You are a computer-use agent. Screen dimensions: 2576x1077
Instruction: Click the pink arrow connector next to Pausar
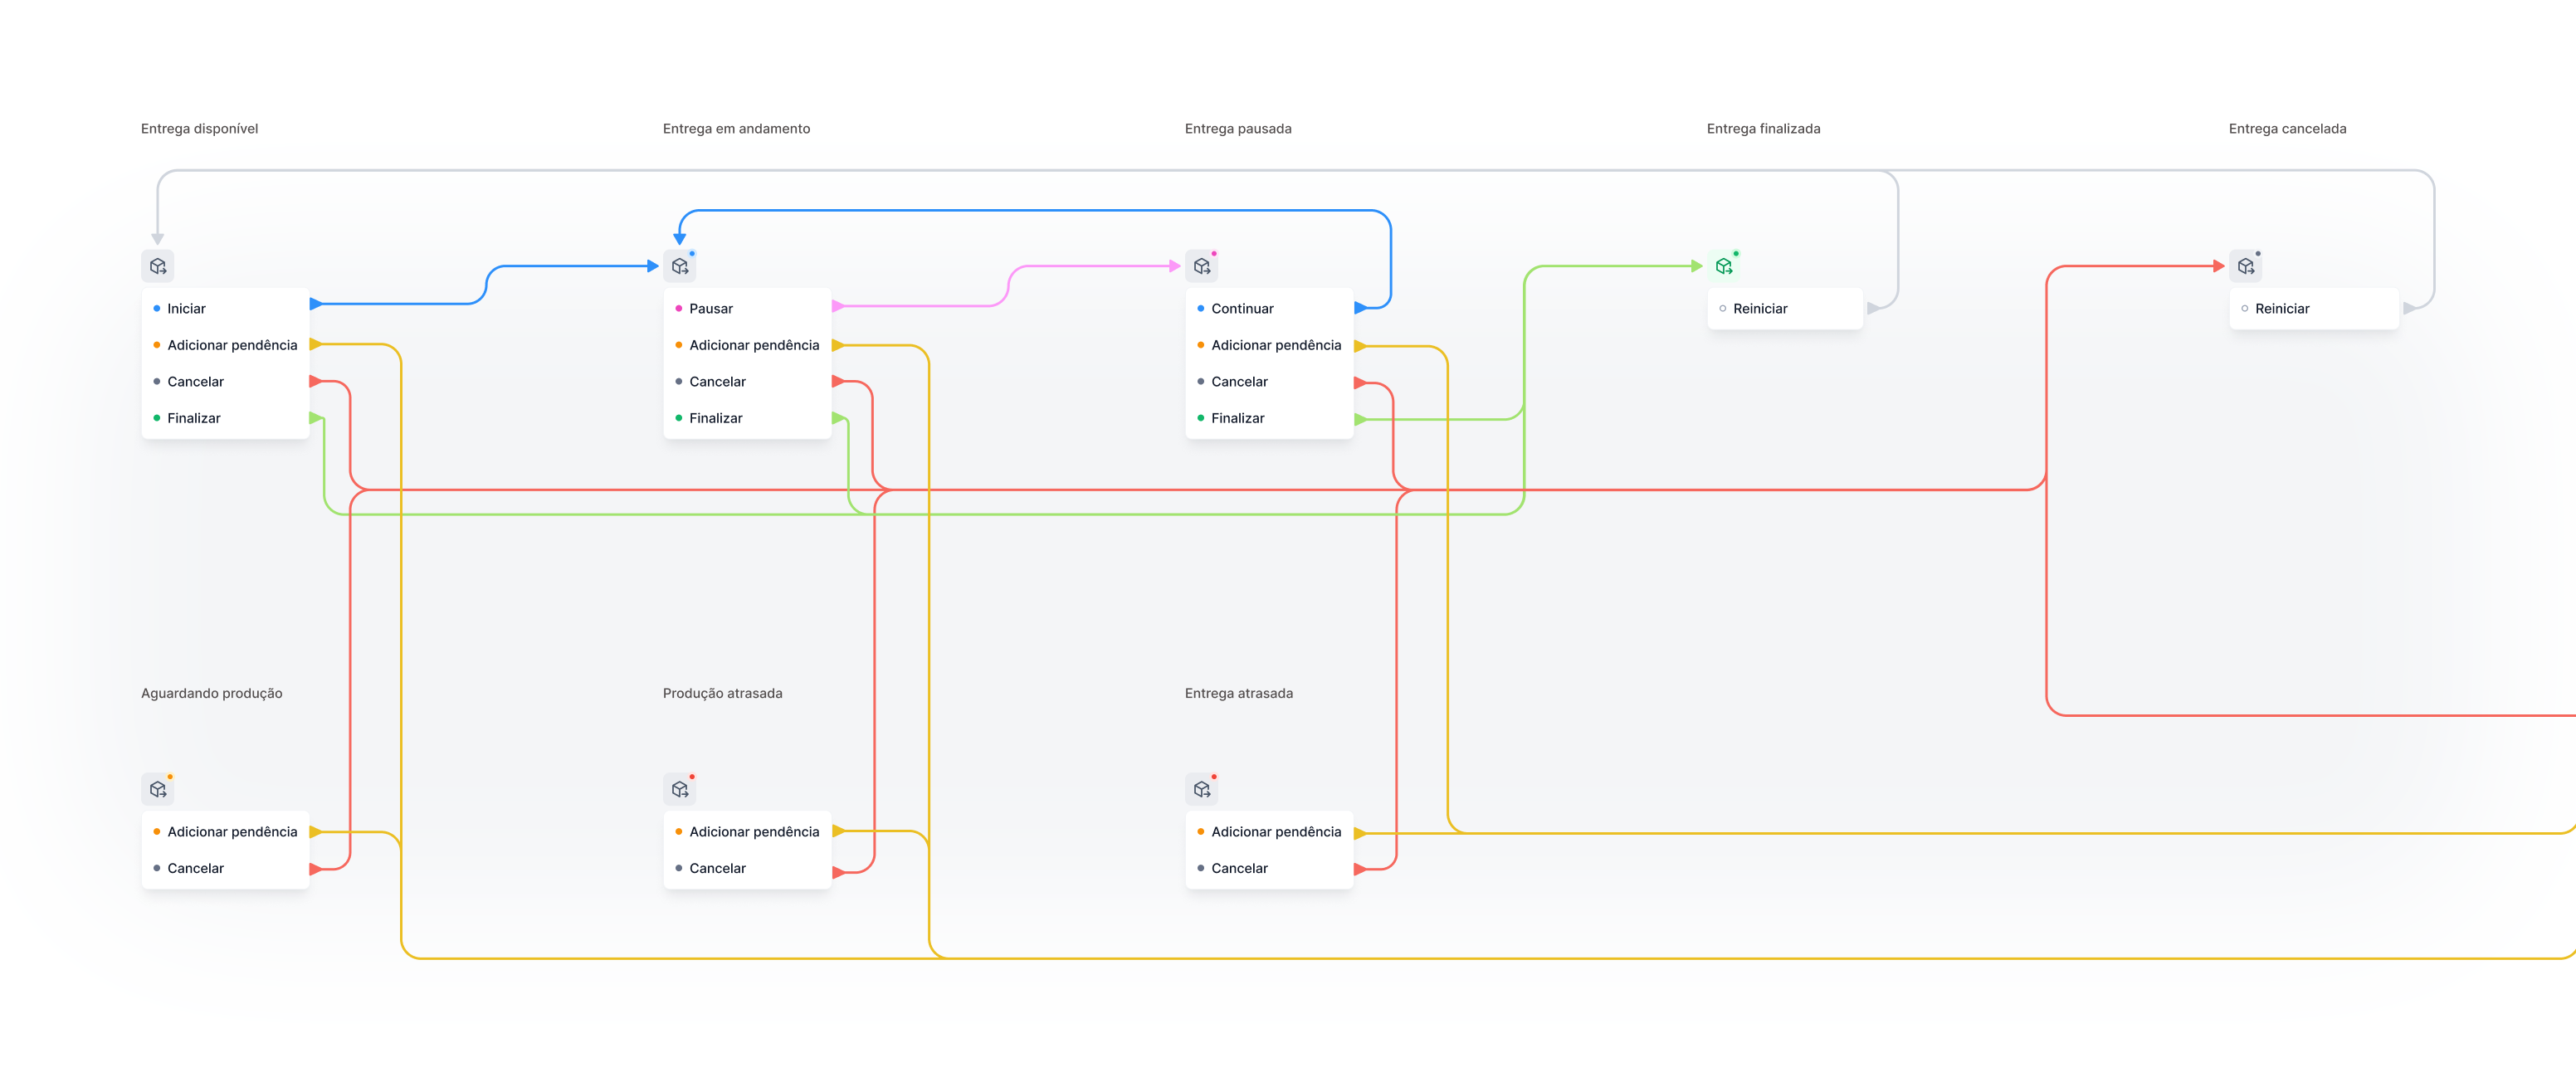point(838,306)
